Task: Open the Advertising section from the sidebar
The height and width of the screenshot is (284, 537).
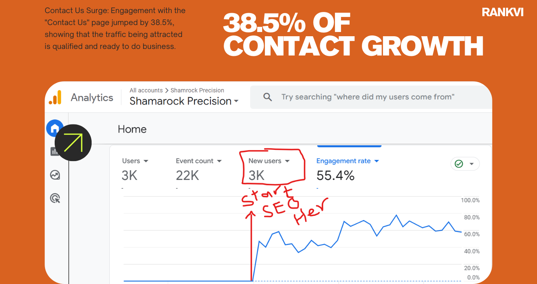Action: (x=55, y=198)
